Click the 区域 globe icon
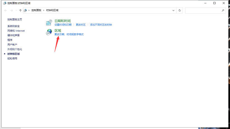Screen dimensions: 230x129 [49, 32]
